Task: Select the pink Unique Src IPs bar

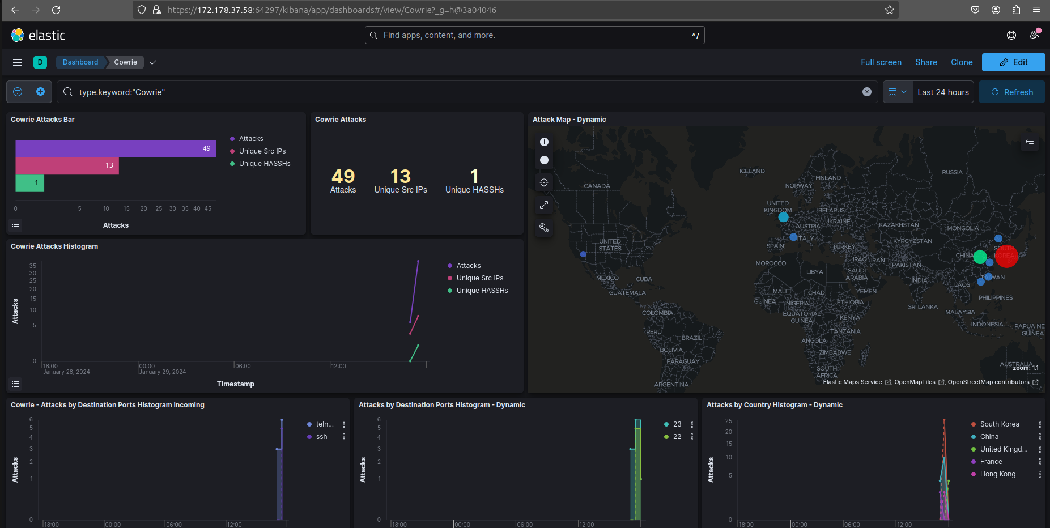Action: coord(67,165)
